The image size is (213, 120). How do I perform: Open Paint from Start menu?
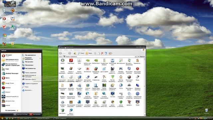point(11,69)
